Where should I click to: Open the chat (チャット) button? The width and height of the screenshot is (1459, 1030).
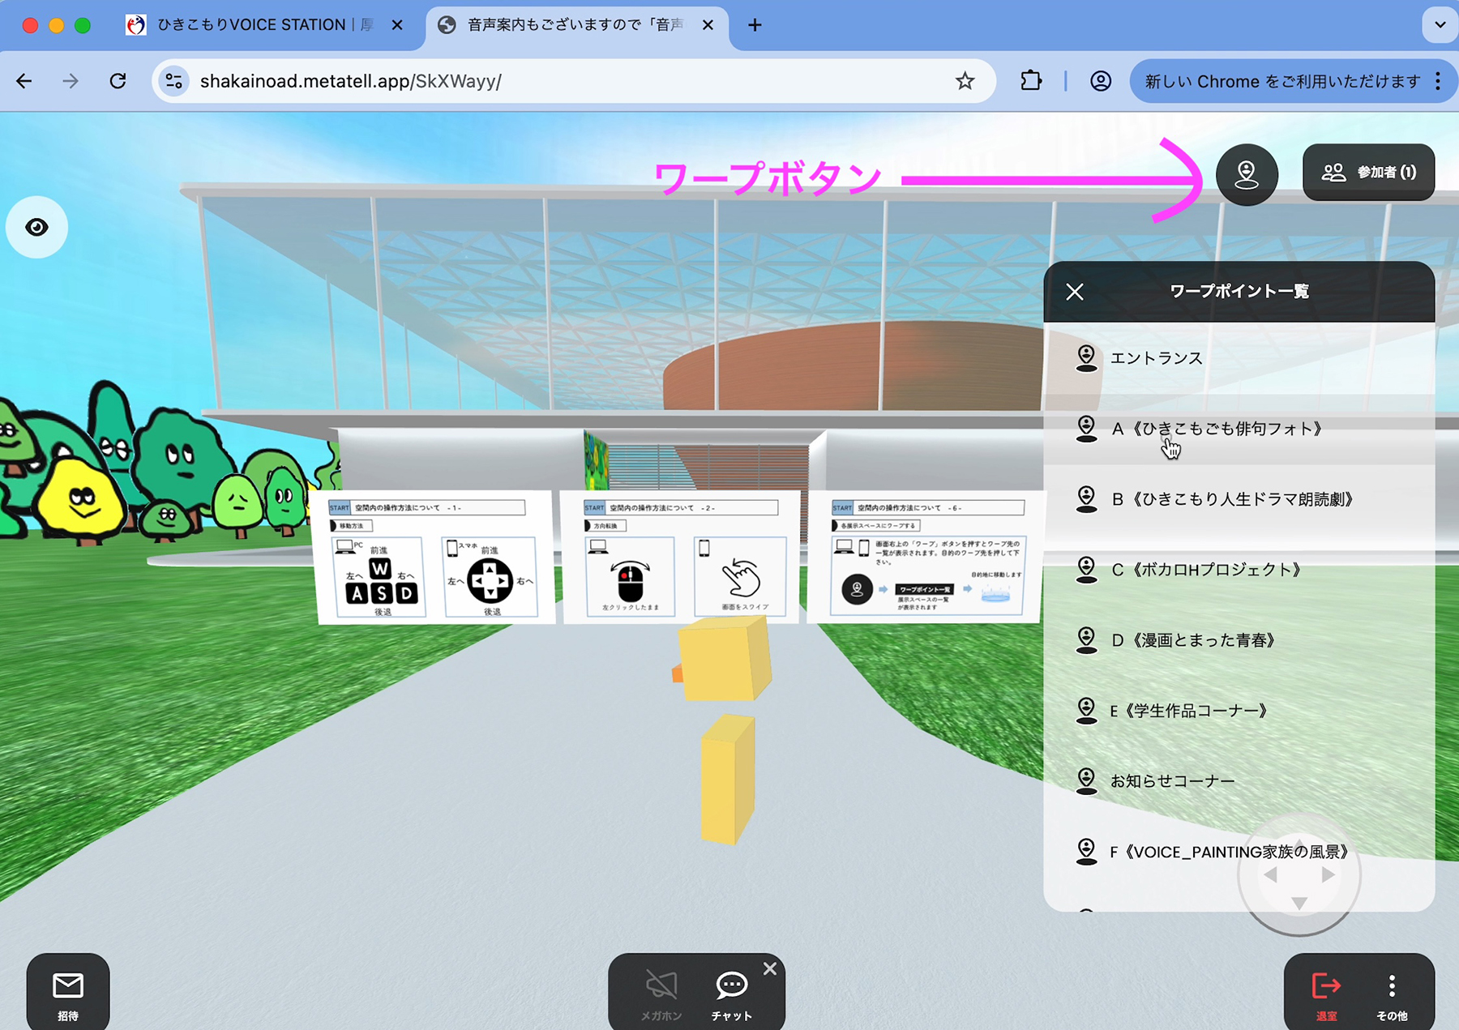click(732, 996)
